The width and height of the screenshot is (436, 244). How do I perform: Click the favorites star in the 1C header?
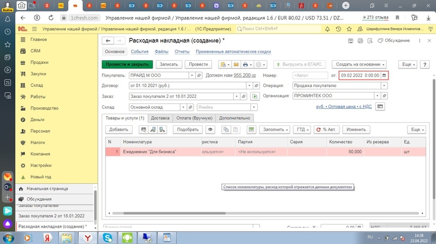[349, 29]
